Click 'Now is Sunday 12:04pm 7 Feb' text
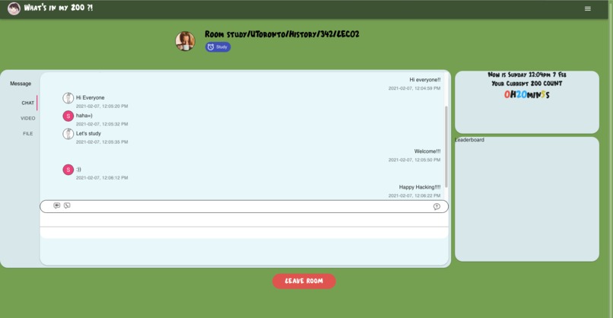The height and width of the screenshot is (318, 613). pyautogui.click(x=526, y=75)
